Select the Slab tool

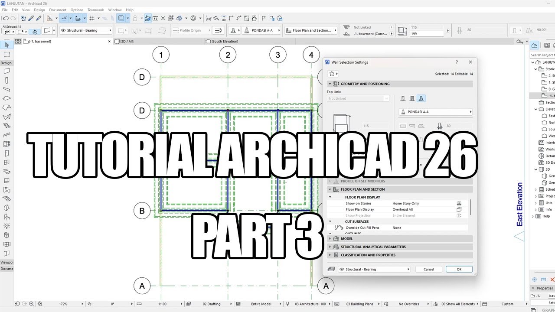click(7, 98)
